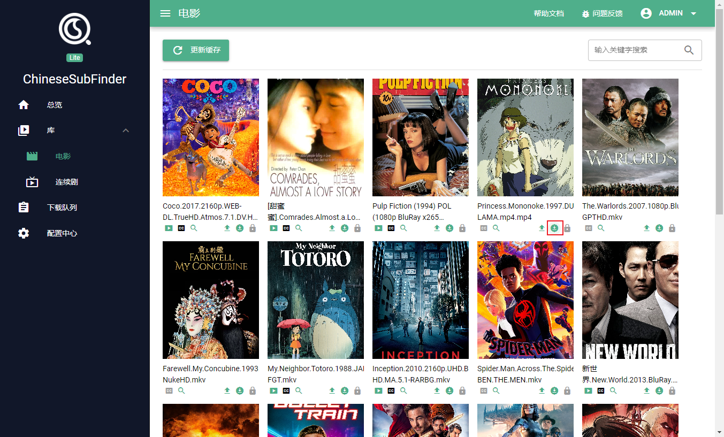Image resolution: width=724 pixels, height=437 pixels.
Task: Search subtitles for Coco via magnifier icon
Action: [194, 228]
